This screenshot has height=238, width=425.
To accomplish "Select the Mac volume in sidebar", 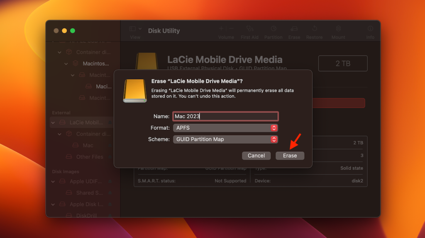I will coord(88,146).
